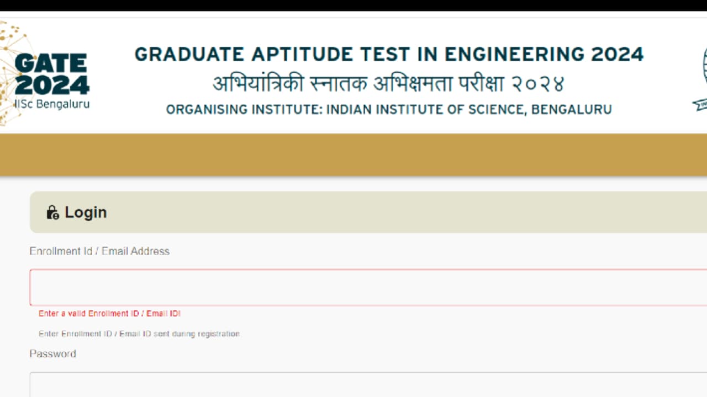Click the 'Login' heading text

tap(86, 213)
